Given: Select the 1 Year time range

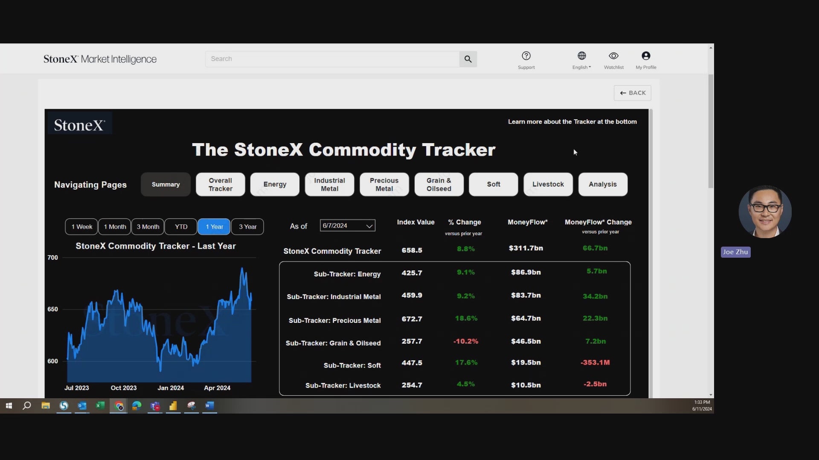Looking at the screenshot, I should 214,227.
